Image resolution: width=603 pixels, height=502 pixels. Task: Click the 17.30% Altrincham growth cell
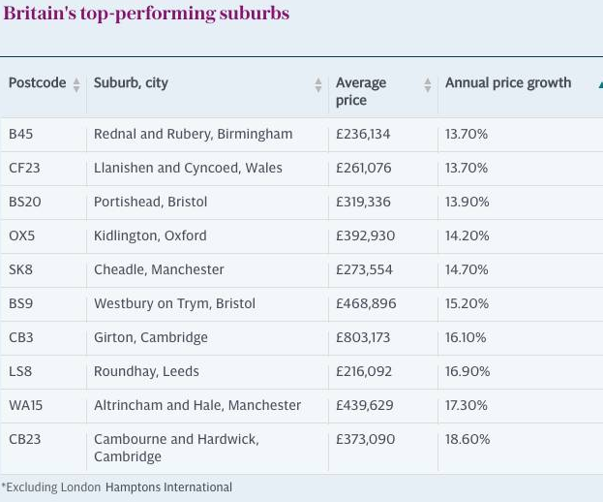click(x=467, y=405)
